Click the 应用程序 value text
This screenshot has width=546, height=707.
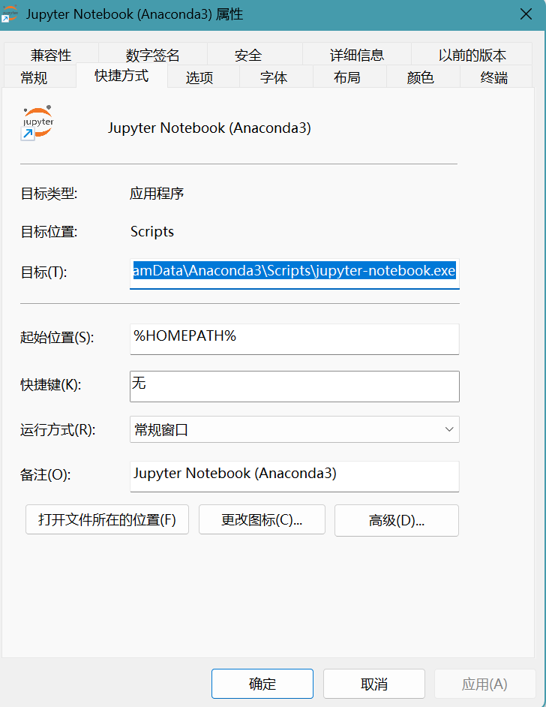click(157, 194)
